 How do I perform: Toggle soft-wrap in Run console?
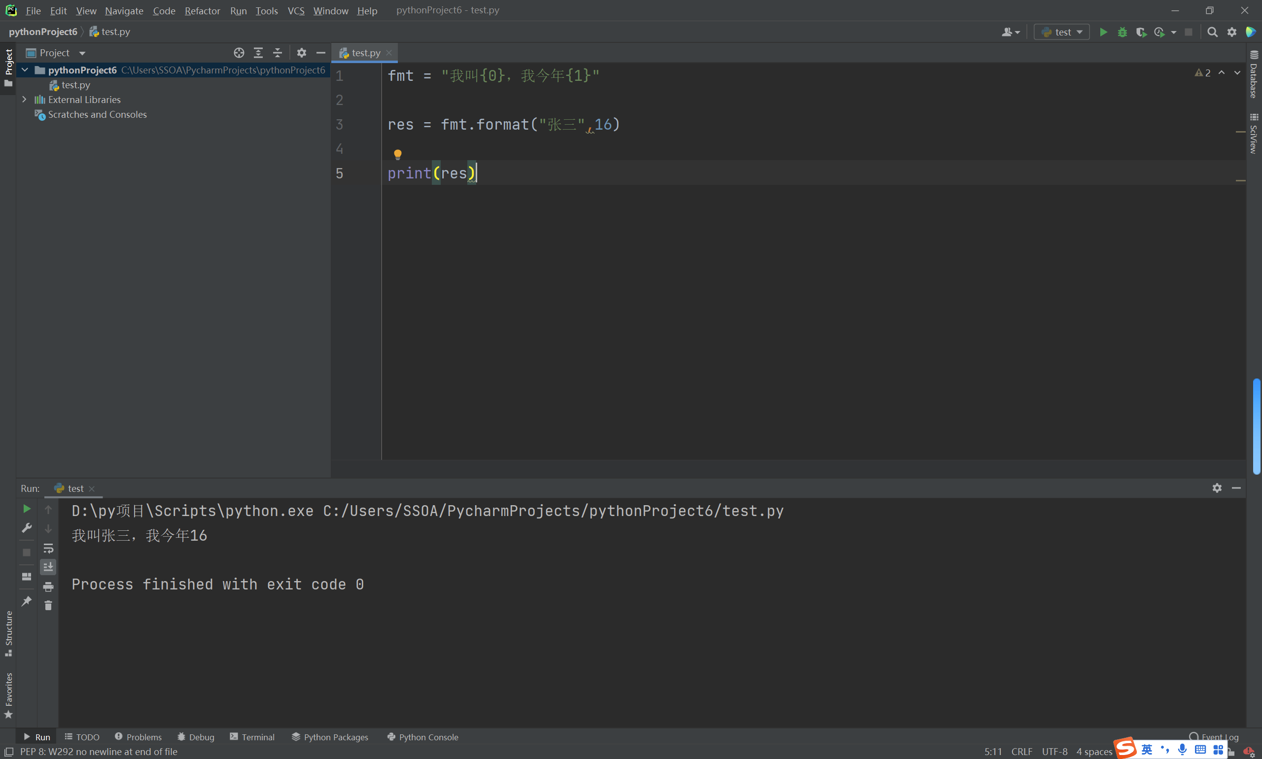(48, 549)
